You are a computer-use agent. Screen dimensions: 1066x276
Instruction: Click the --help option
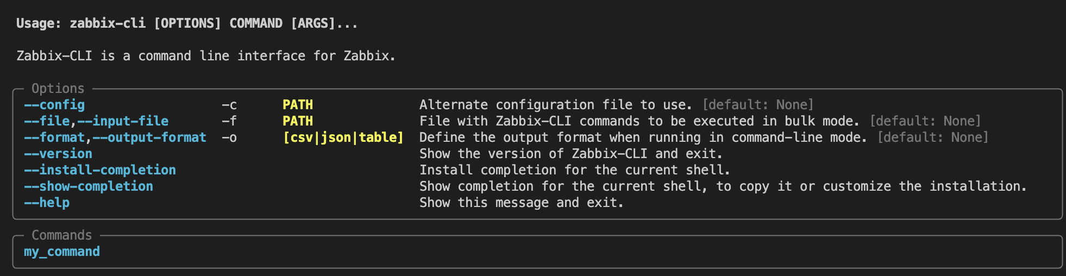(x=47, y=203)
